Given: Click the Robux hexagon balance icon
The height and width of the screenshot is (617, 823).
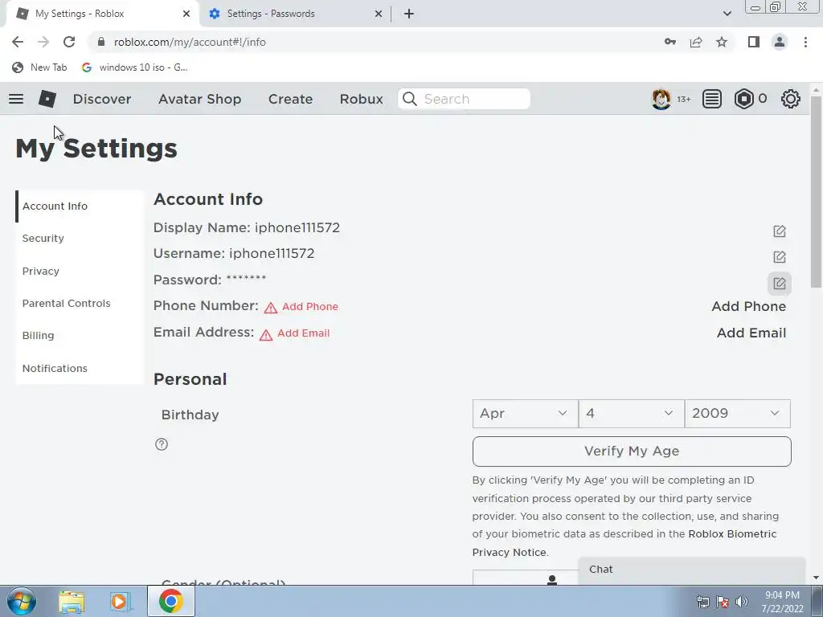Looking at the screenshot, I should [x=743, y=99].
